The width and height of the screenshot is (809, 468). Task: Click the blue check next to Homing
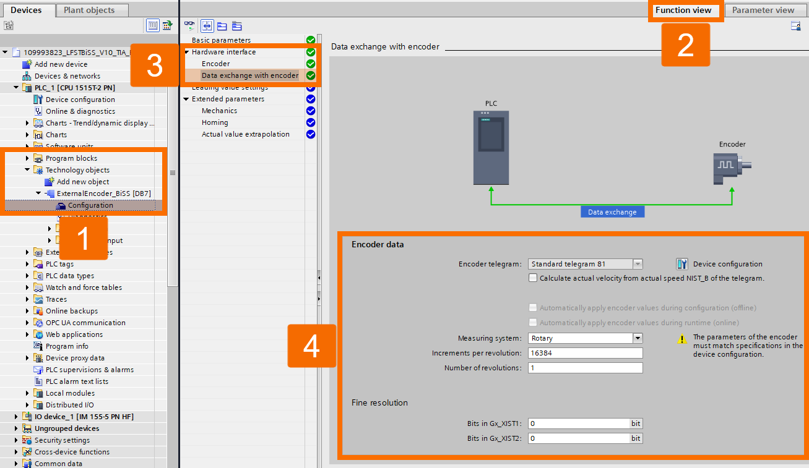[x=311, y=122]
